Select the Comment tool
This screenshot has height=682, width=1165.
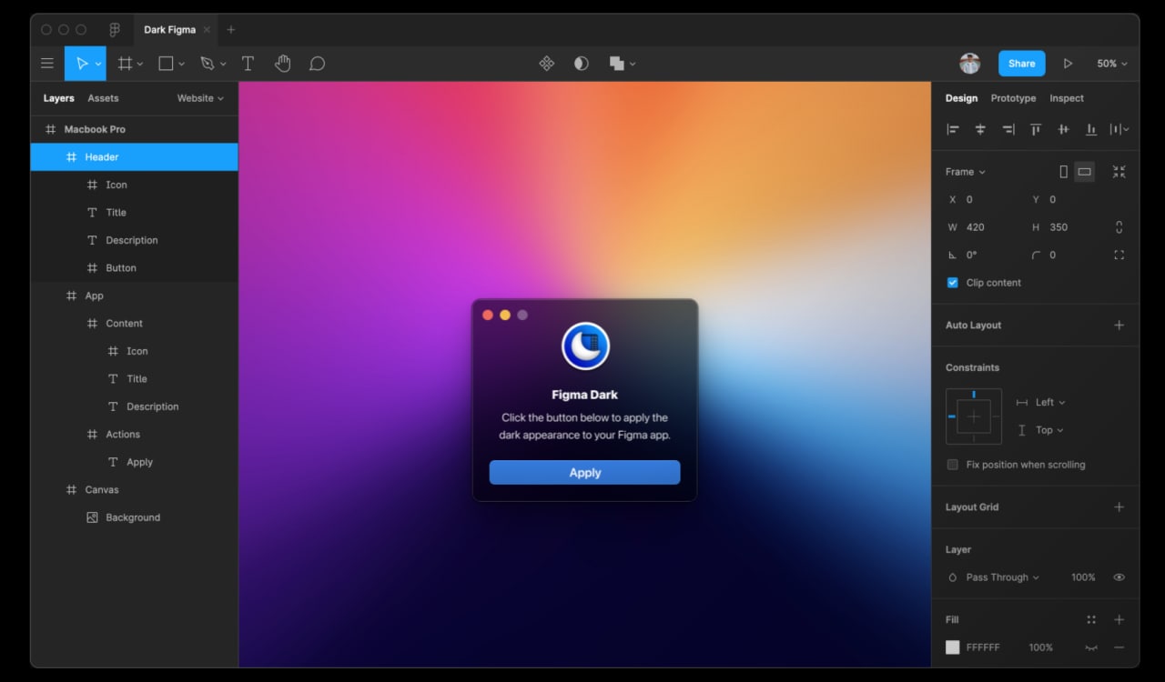point(317,64)
